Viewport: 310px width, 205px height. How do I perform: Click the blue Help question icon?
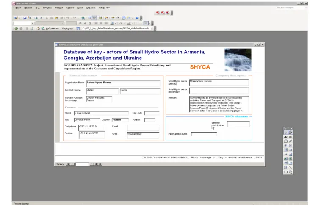(x=137, y=18)
